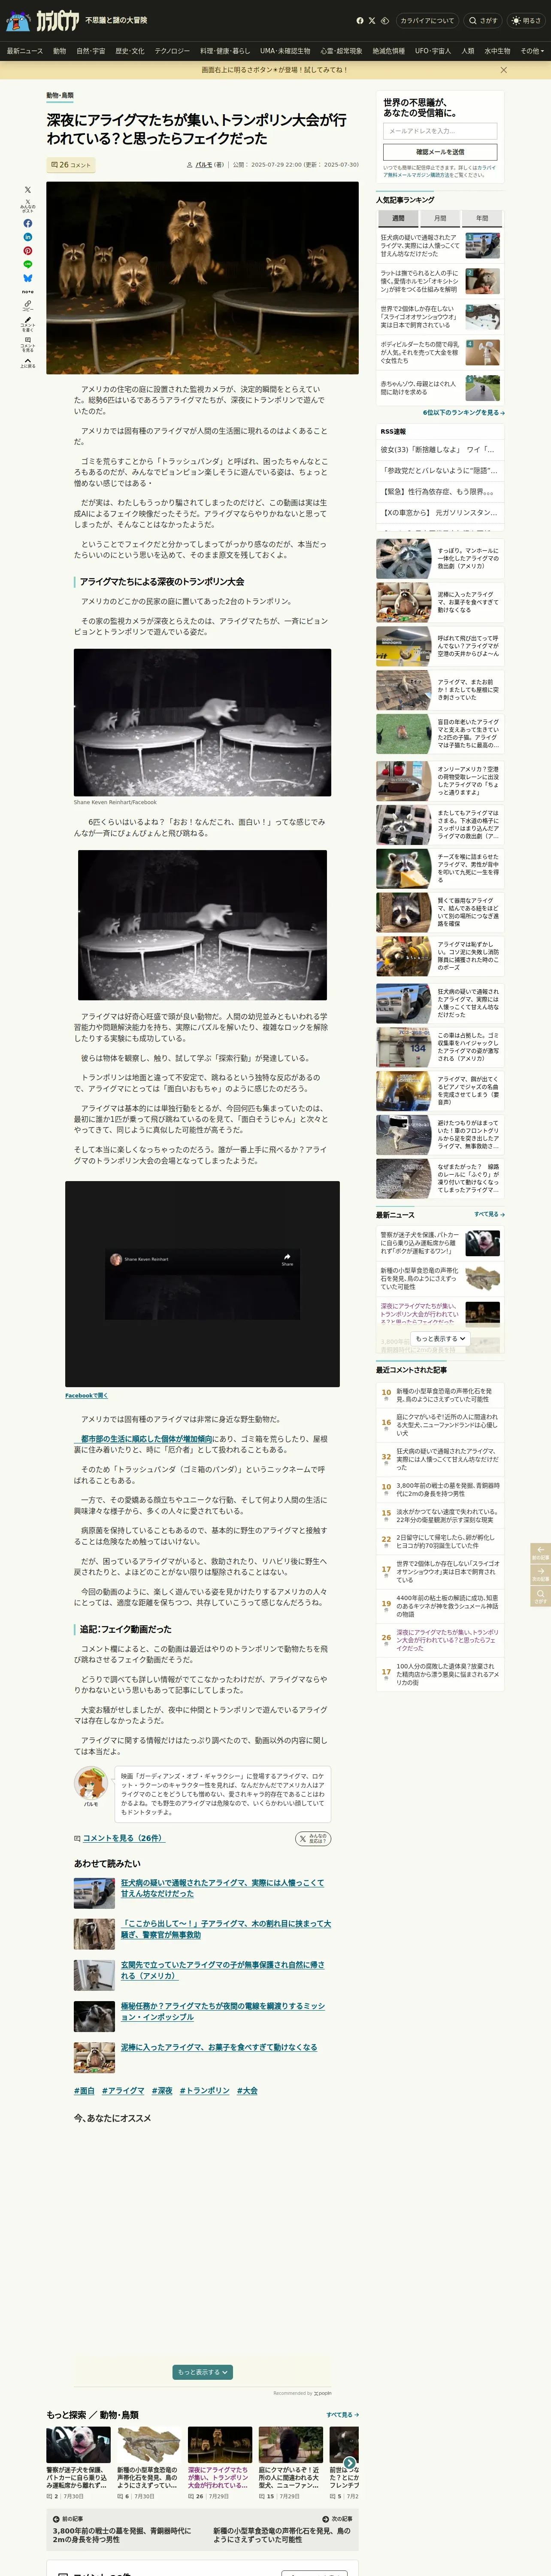Click the コメントを見る sidebar icon
551x2576 pixels.
tap(28, 345)
